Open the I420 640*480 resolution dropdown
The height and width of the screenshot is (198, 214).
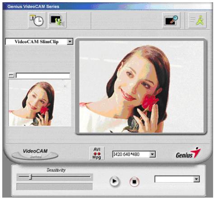tap(152, 154)
